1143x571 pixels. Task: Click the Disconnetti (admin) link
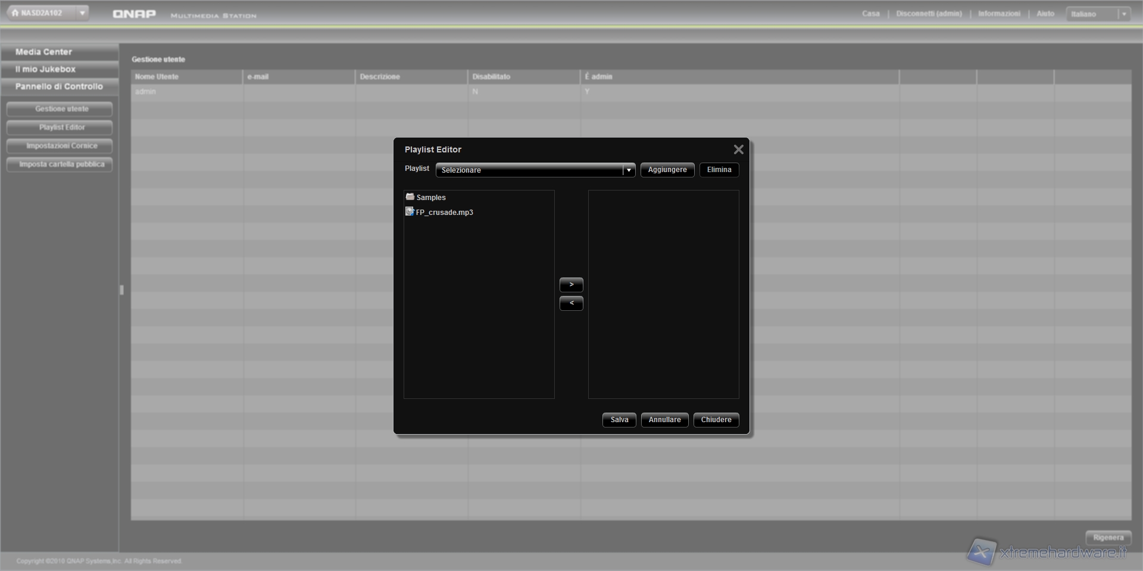point(929,14)
